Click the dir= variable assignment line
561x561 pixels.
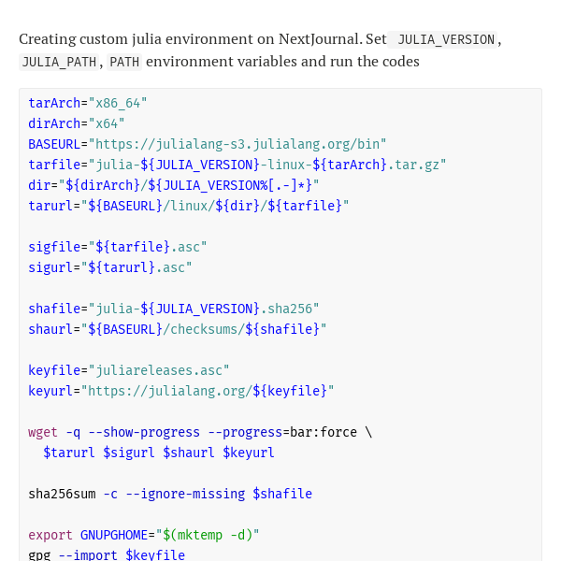(x=174, y=185)
